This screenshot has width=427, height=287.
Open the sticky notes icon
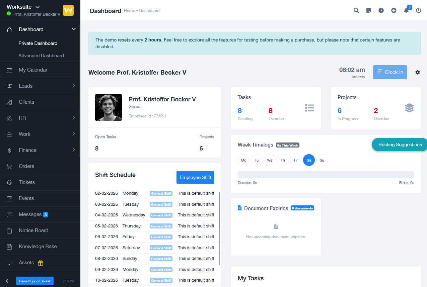[x=369, y=10]
